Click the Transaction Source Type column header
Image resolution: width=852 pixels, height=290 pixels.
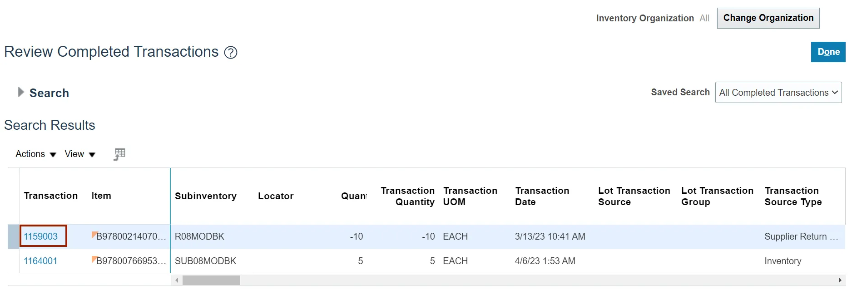(x=793, y=196)
